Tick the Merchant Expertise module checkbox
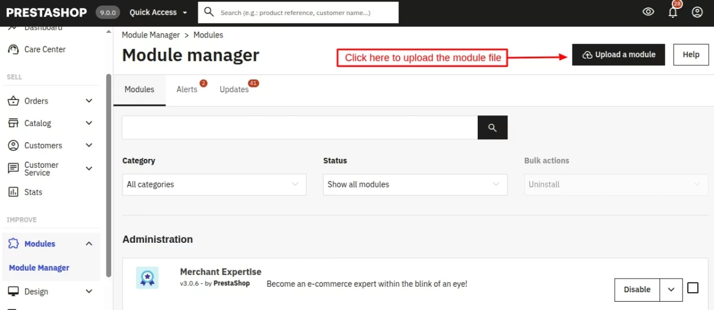This screenshot has width=714, height=310. (x=693, y=288)
